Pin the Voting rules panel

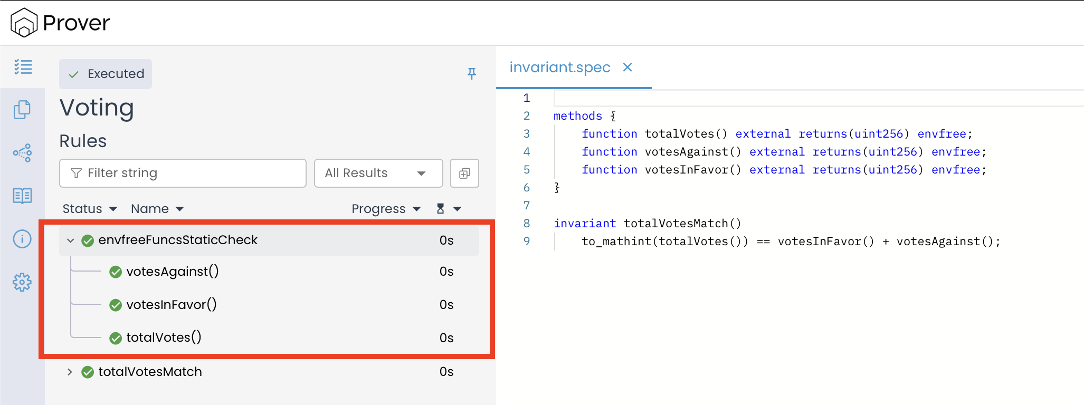(x=472, y=74)
